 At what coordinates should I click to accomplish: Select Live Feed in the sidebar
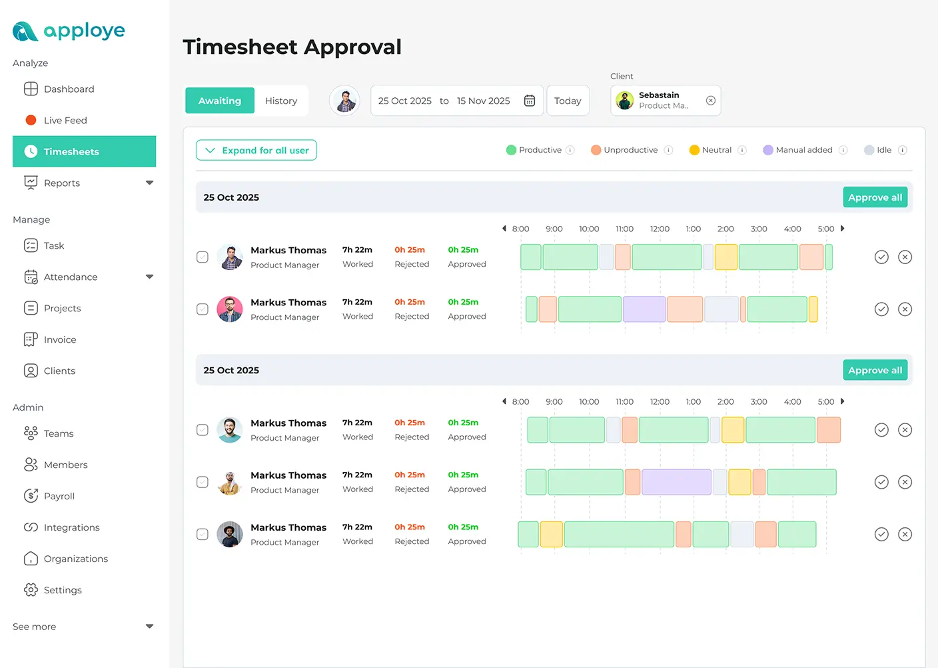[x=65, y=120]
